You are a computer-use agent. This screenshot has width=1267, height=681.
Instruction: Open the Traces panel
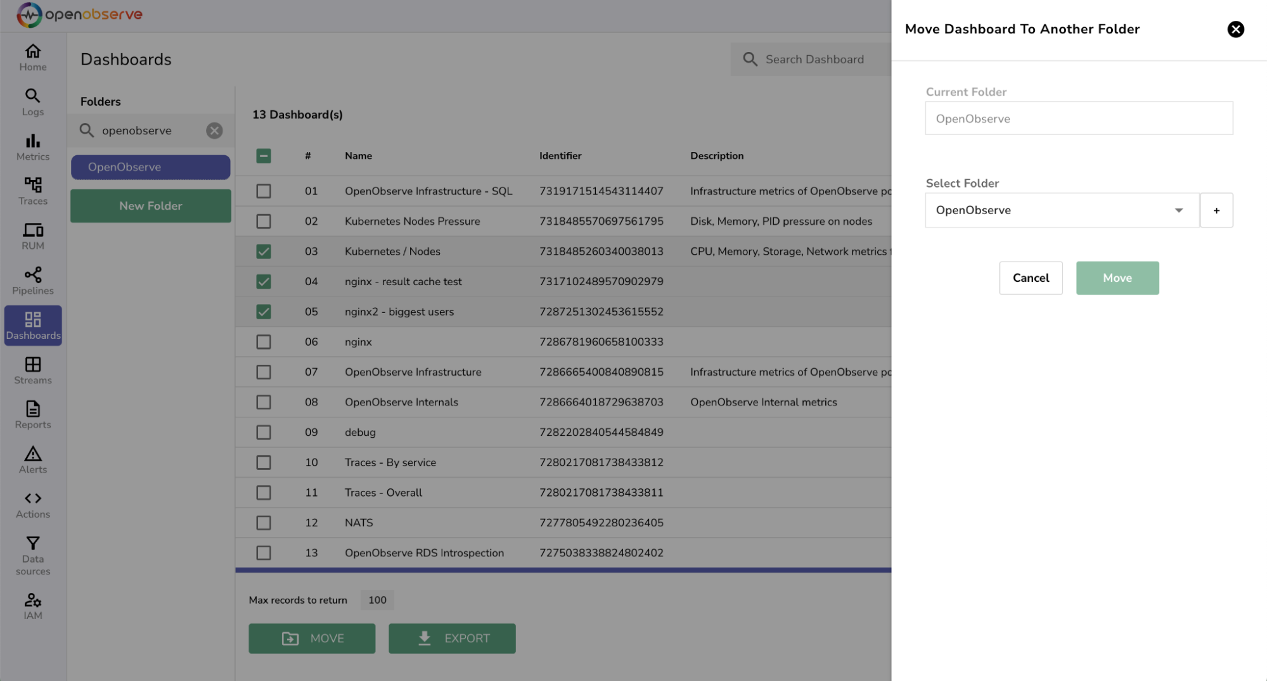click(32, 191)
